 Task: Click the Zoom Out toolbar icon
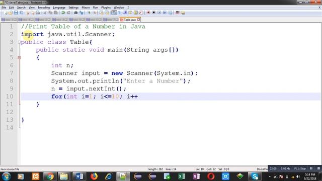point(95,13)
